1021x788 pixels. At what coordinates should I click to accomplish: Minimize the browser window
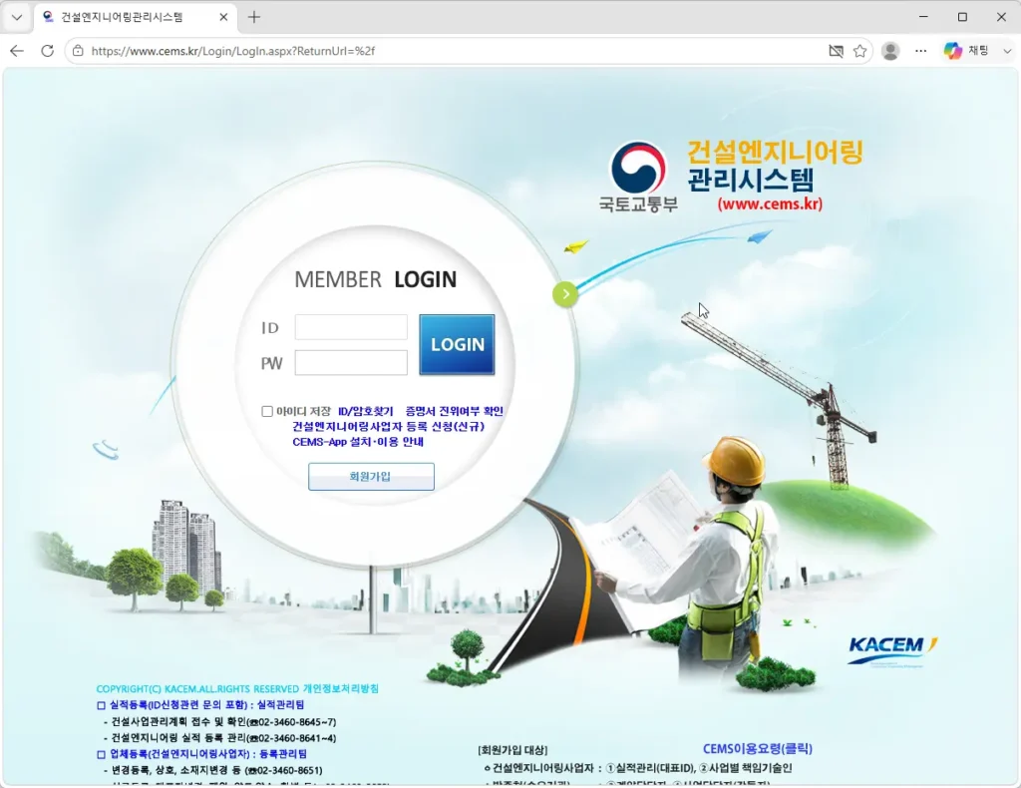(x=923, y=17)
